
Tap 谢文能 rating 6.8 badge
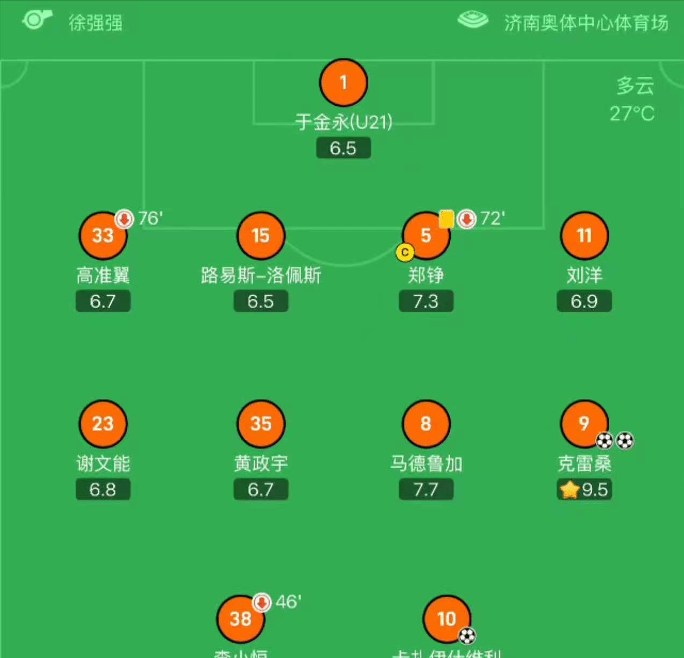tap(103, 489)
